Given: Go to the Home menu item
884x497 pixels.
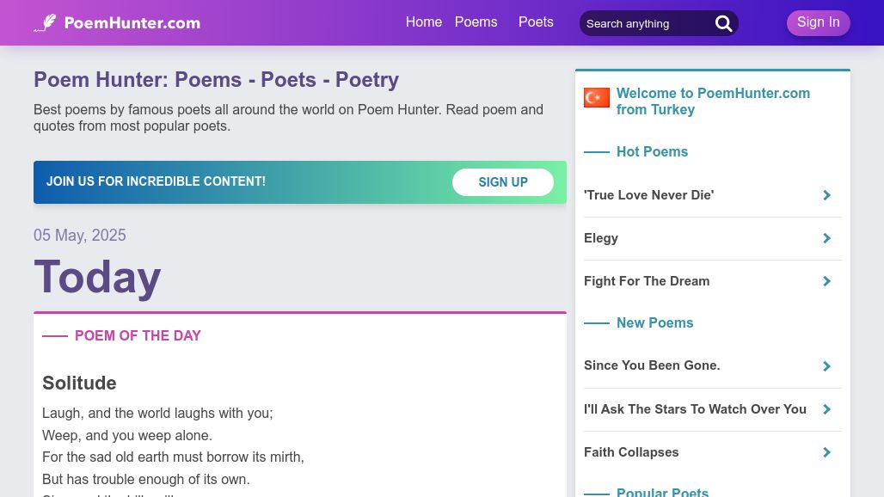Looking at the screenshot, I should click(424, 22).
